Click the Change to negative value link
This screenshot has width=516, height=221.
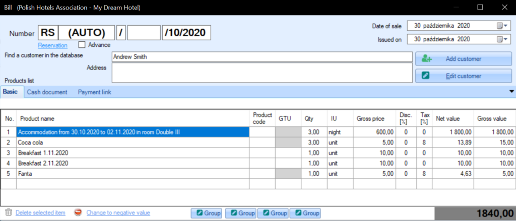(x=118, y=213)
